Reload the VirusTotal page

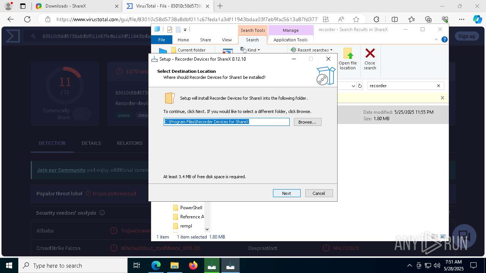tap(27, 19)
